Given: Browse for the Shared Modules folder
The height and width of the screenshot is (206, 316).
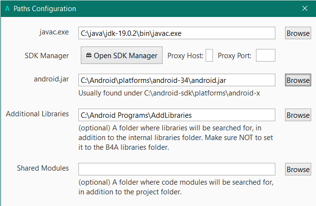Looking at the screenshot, I should point(298,169).
